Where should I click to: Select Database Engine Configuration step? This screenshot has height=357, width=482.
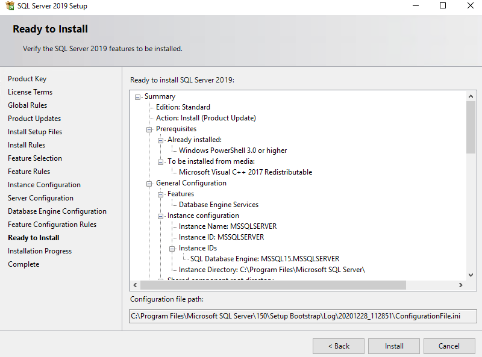tap(57, 211)
